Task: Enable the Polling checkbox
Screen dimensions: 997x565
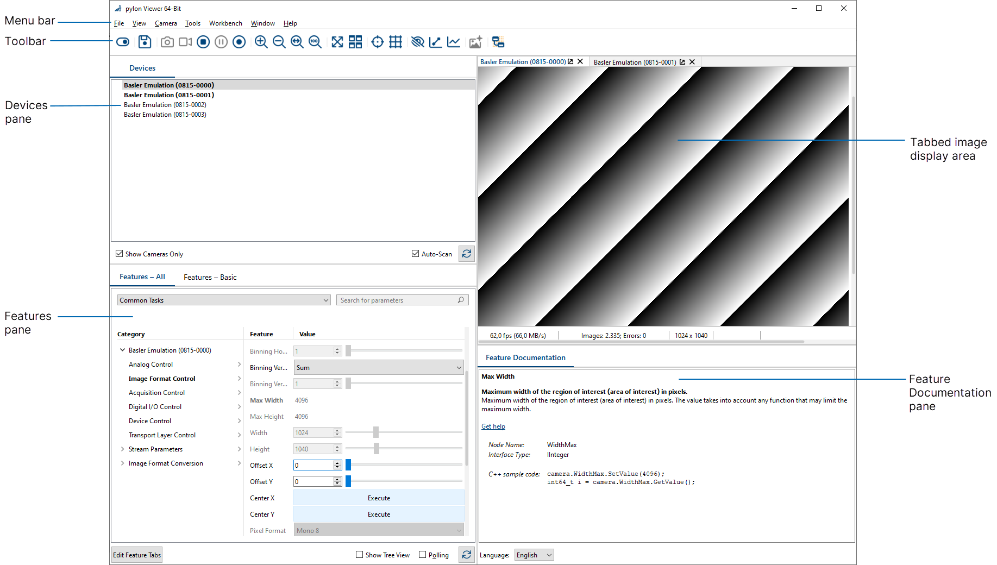Action: (x=423, y=555)
